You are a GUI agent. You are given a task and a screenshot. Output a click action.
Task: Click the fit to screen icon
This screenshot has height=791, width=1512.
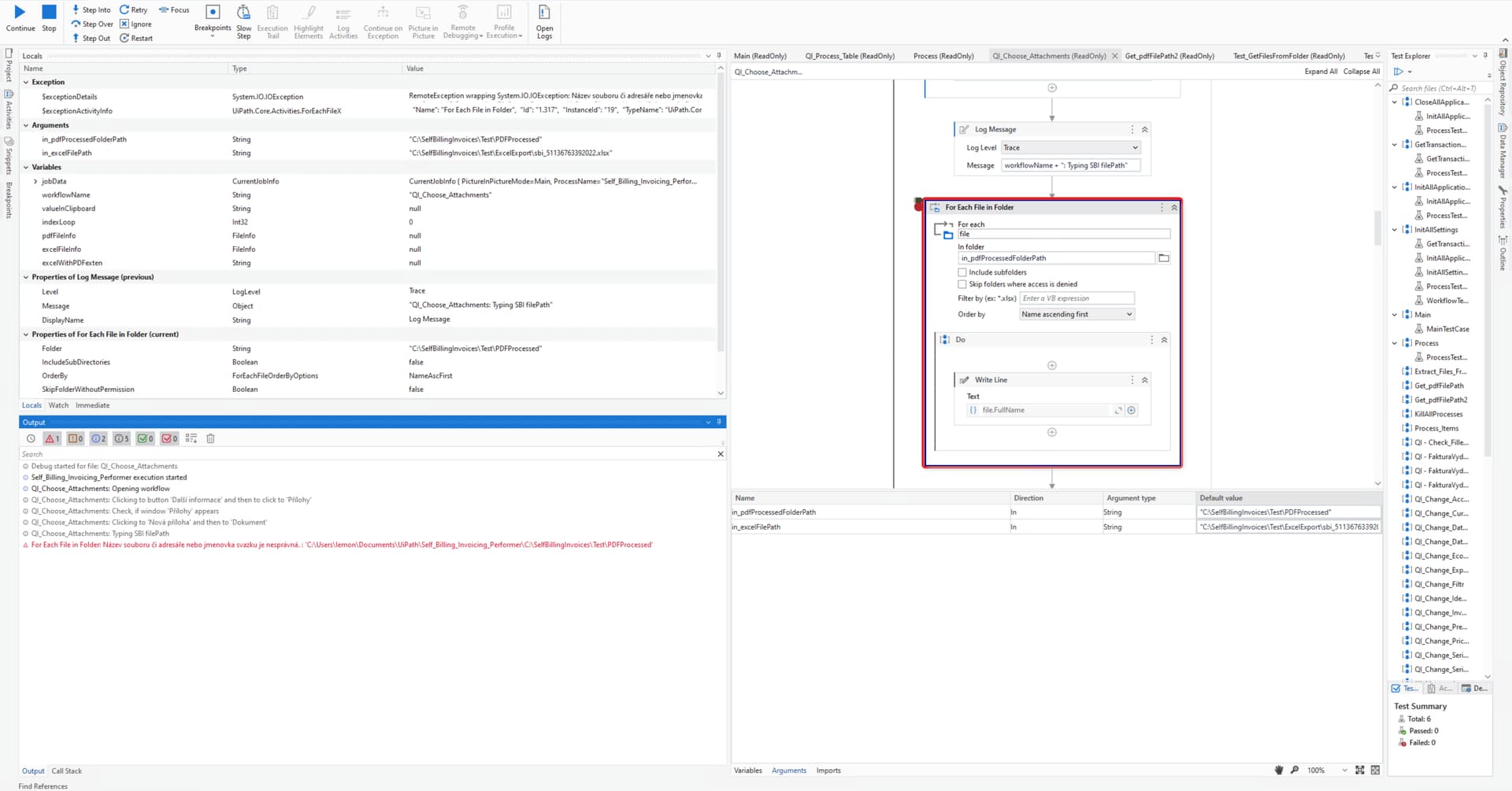(x=1359, y=771)
